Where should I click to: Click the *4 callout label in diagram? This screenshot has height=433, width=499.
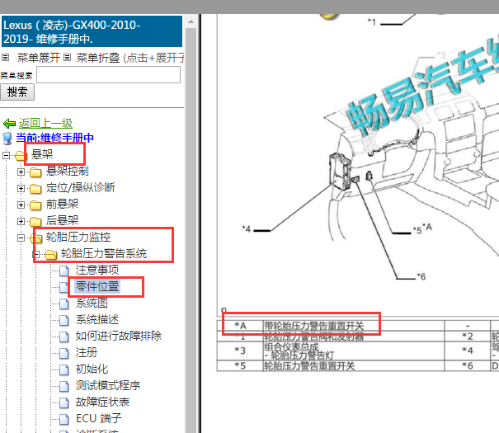[247, 228]
